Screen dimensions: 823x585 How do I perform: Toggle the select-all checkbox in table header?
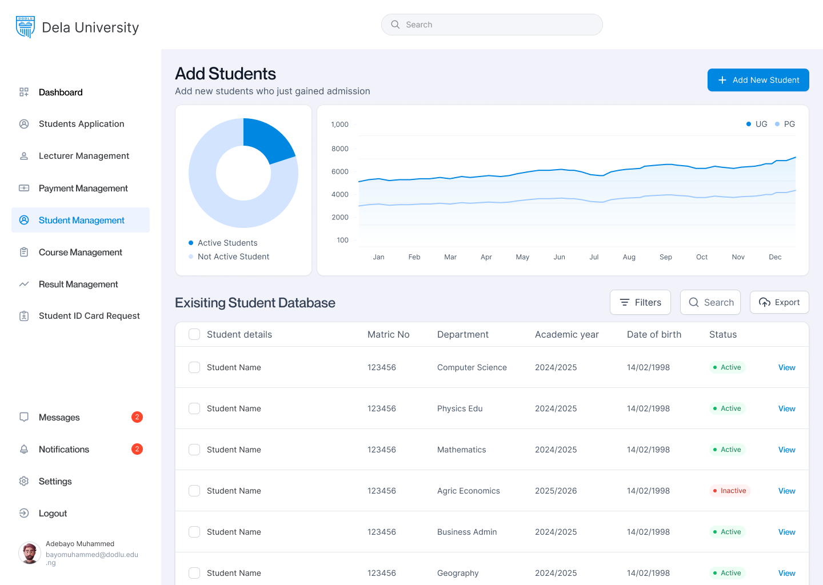(x=194, y=334)
